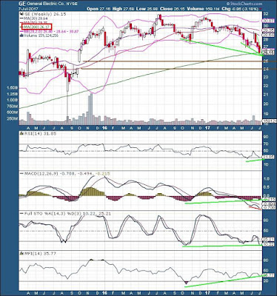277x296 pixels.
Task: Select the Open 27.16 value
Action: (99, 9)
